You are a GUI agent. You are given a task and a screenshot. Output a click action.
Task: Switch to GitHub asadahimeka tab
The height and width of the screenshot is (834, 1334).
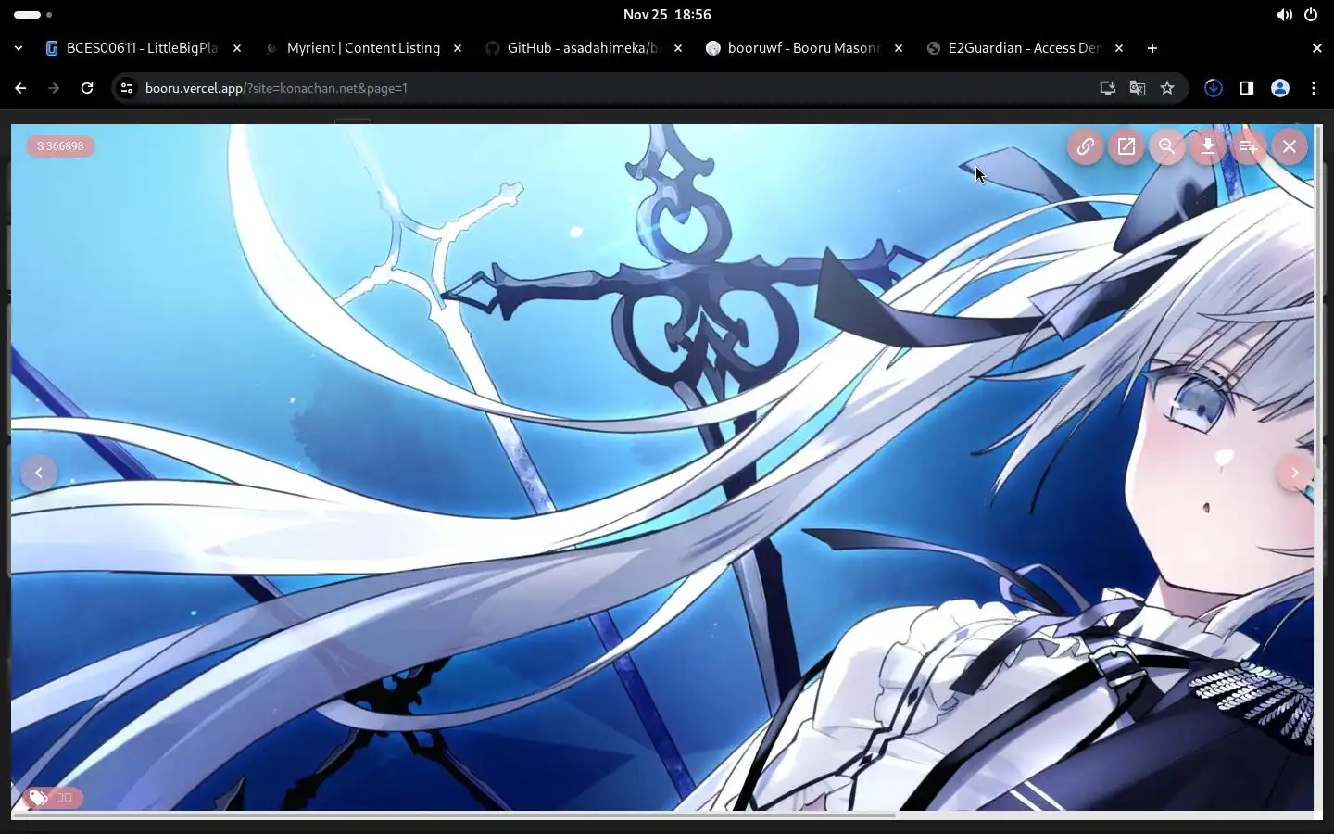tap(583, 48)
